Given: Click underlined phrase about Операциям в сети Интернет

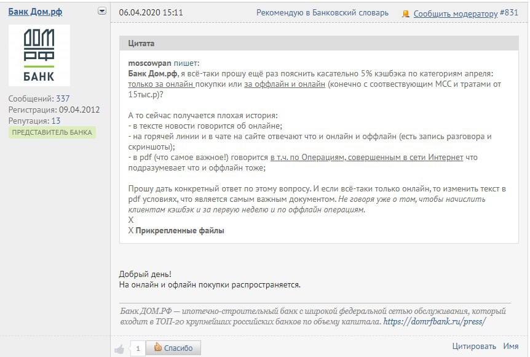Looking at the screenshot, I should pos(366,158).
